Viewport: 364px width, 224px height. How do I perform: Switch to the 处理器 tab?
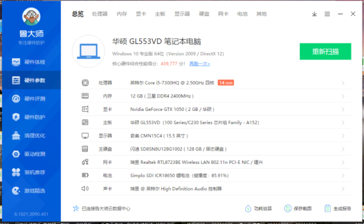click(100, 14)
